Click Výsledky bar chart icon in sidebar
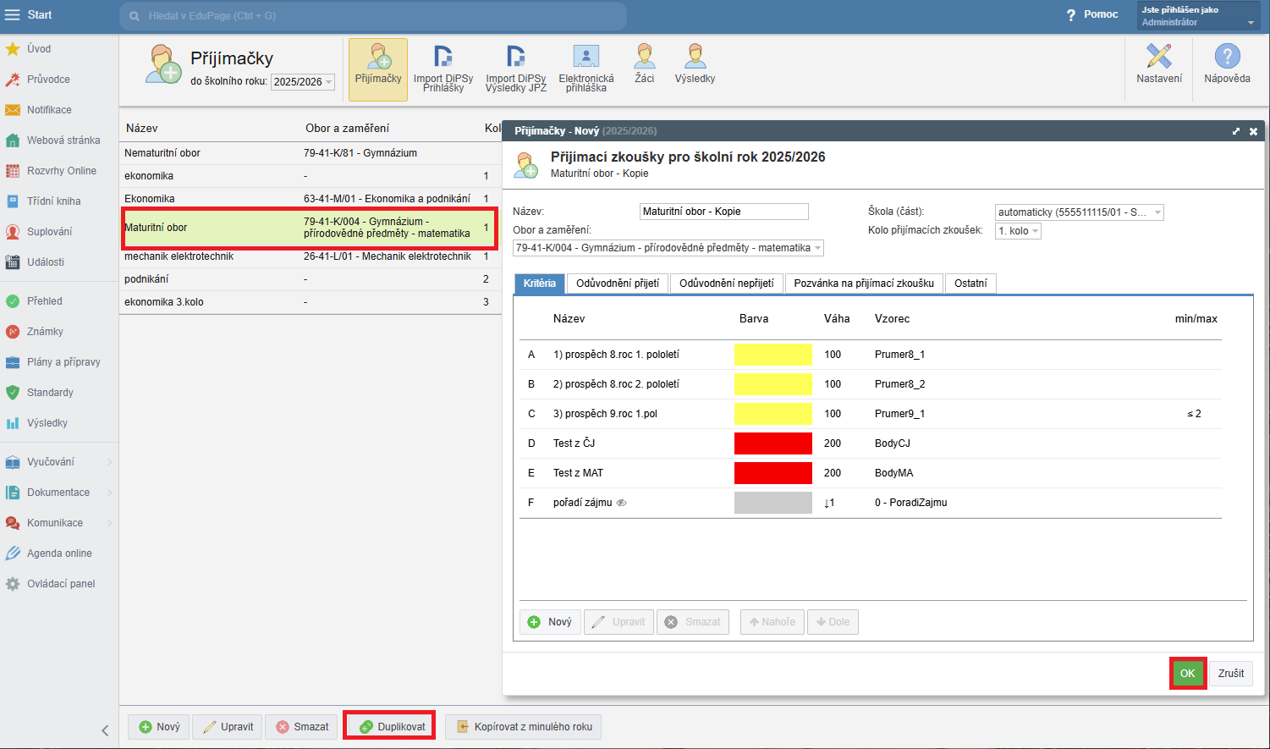The image size is (1270, 749). point(13,423)
